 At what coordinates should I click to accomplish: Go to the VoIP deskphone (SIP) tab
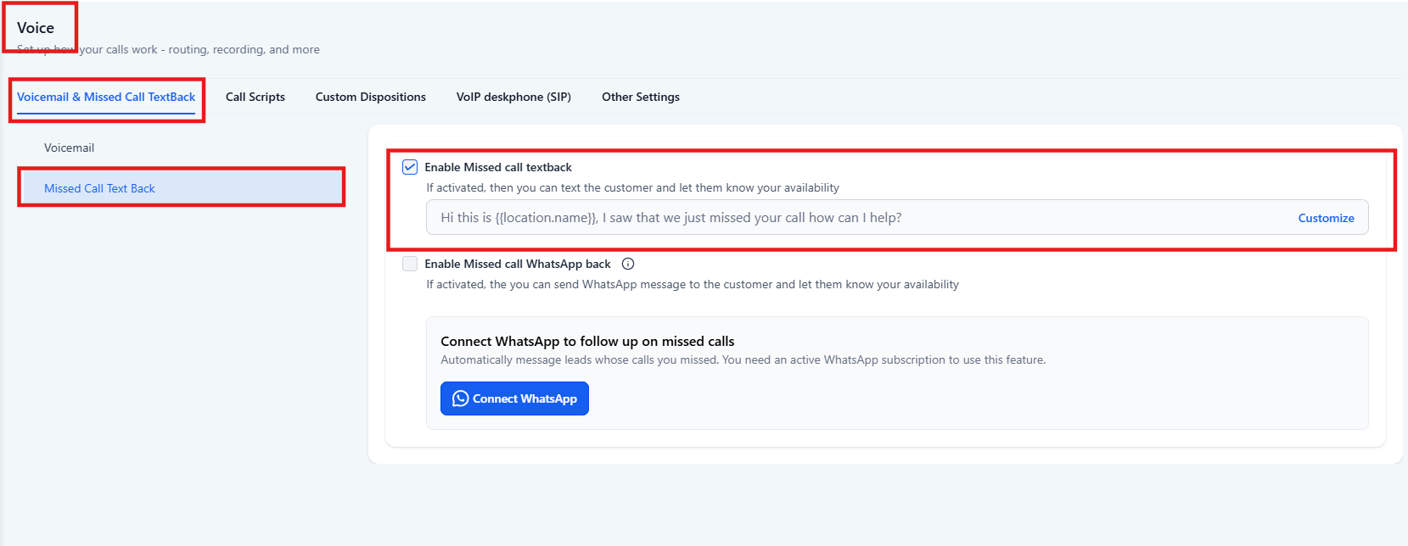click(x=513, y=97)
